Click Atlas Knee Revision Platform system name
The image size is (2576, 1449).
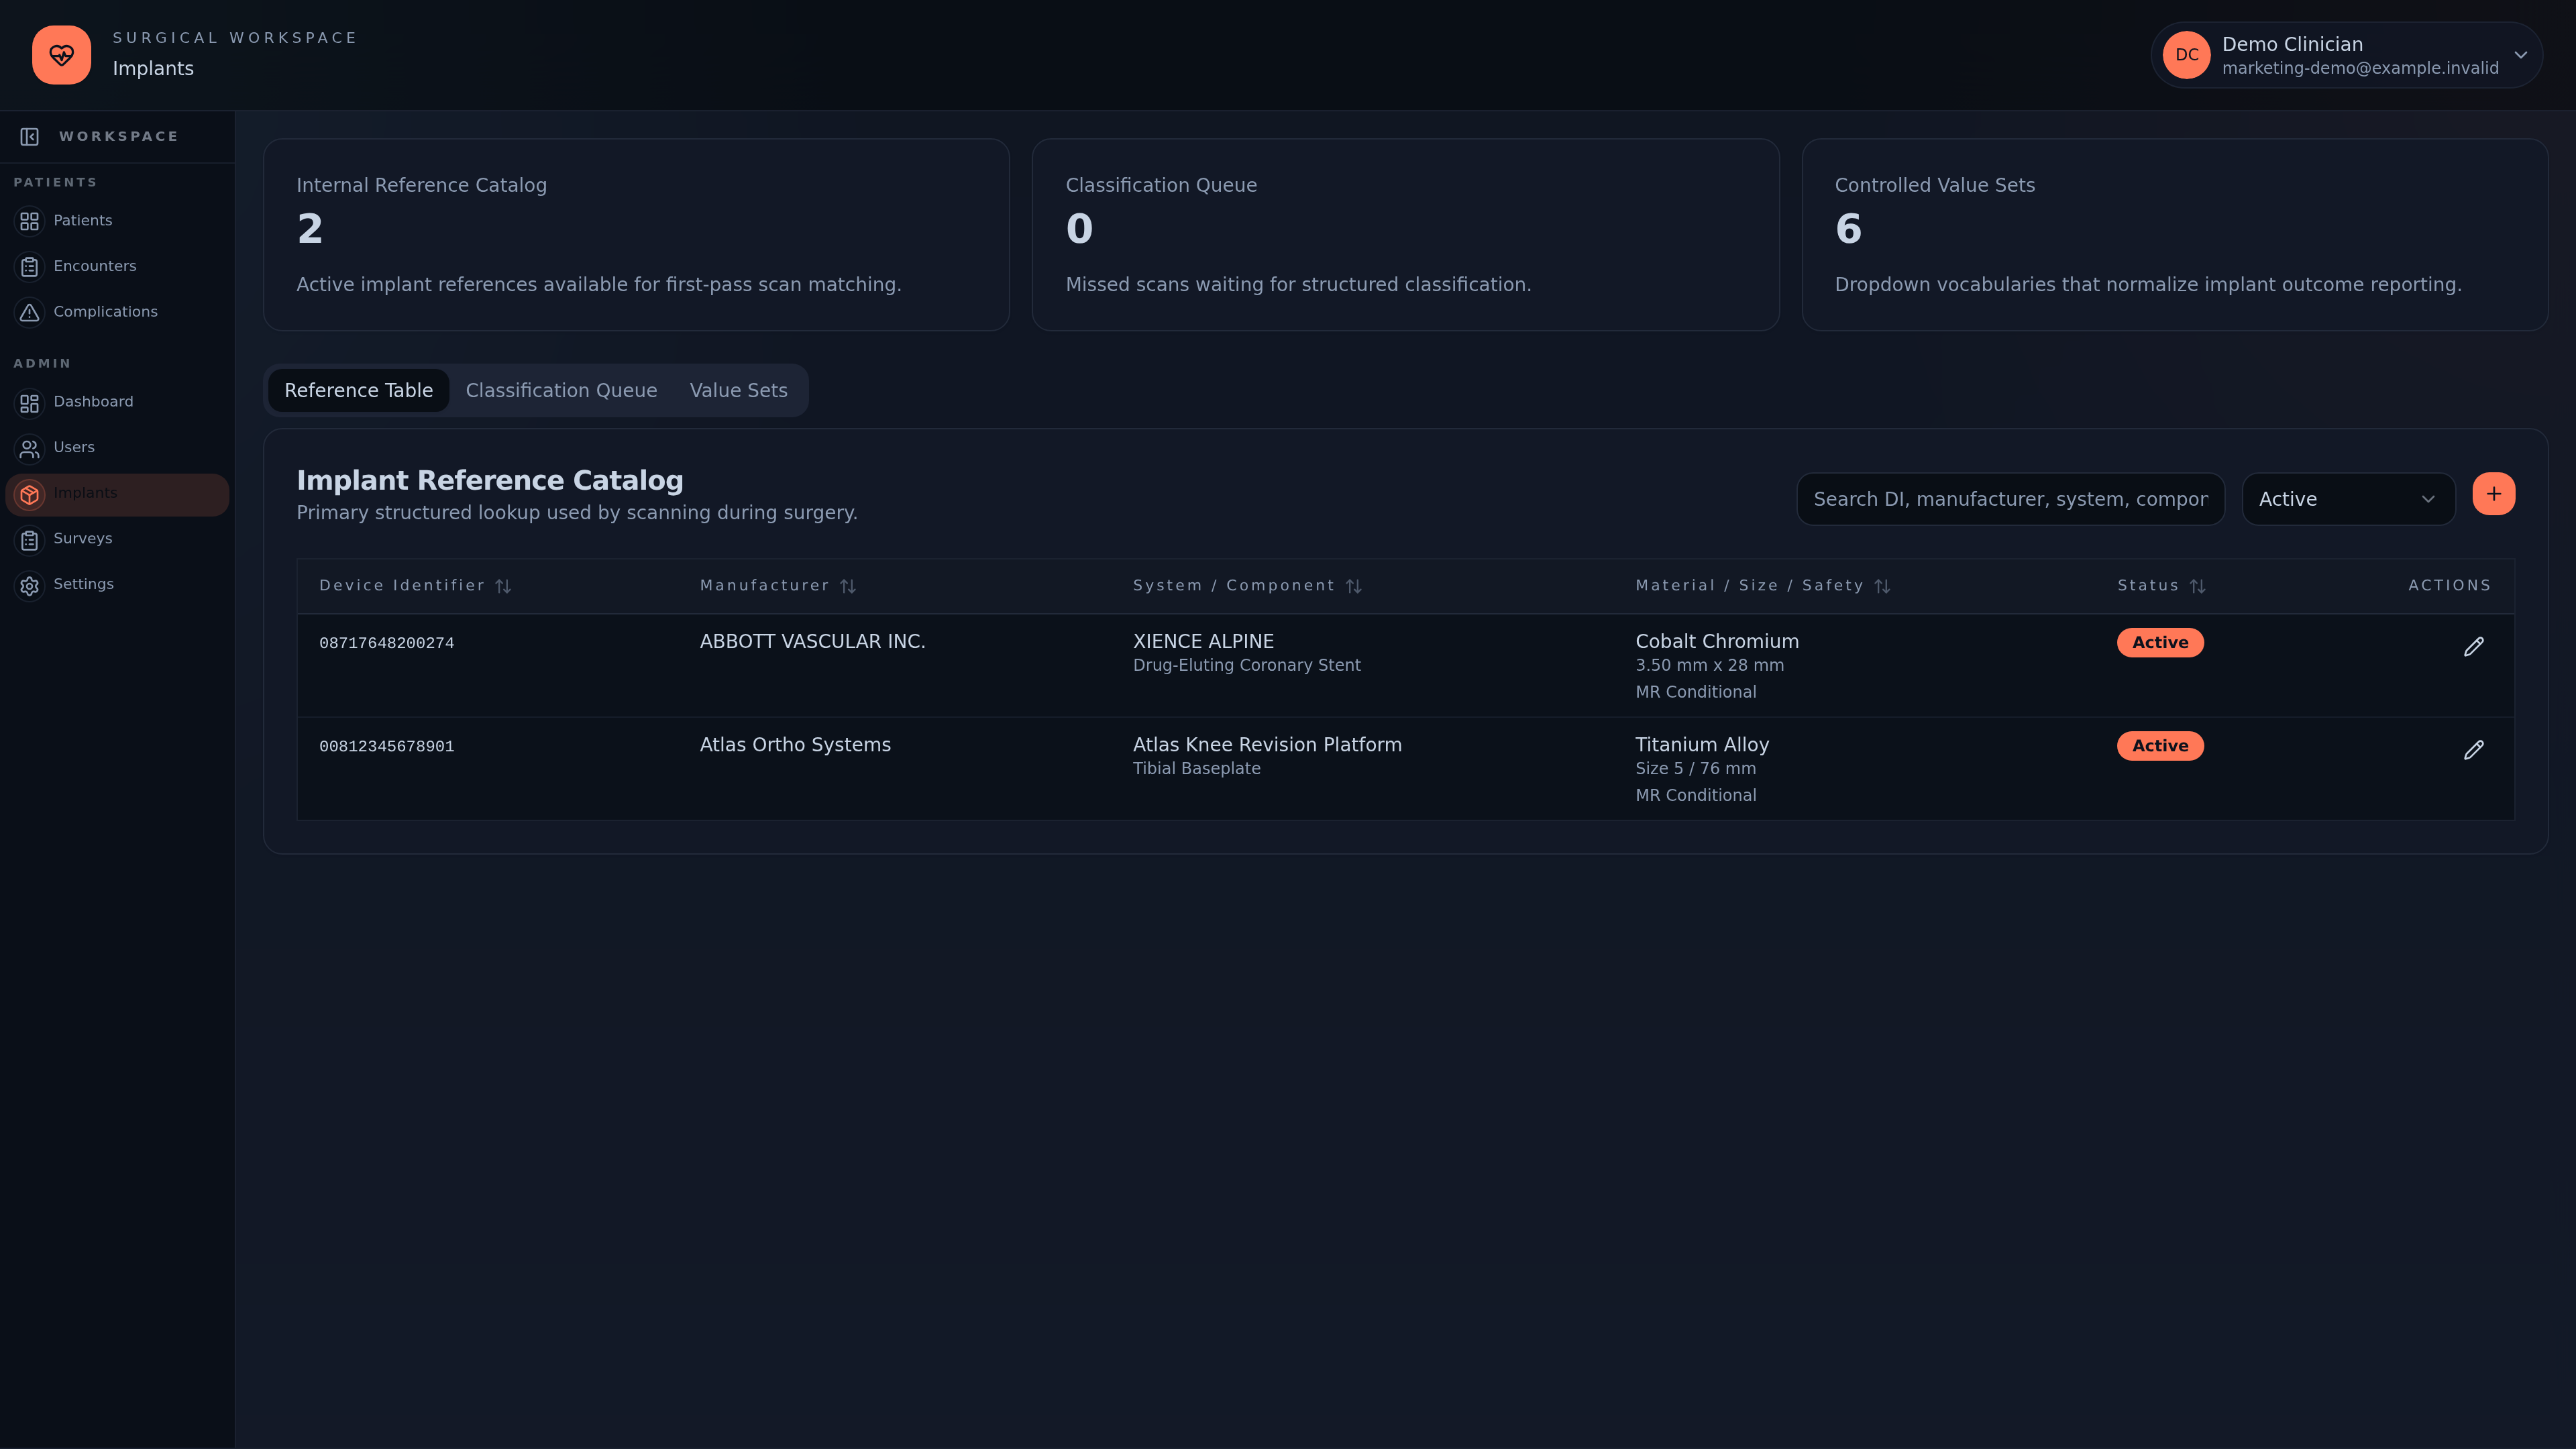click(x=1267, y=745)
